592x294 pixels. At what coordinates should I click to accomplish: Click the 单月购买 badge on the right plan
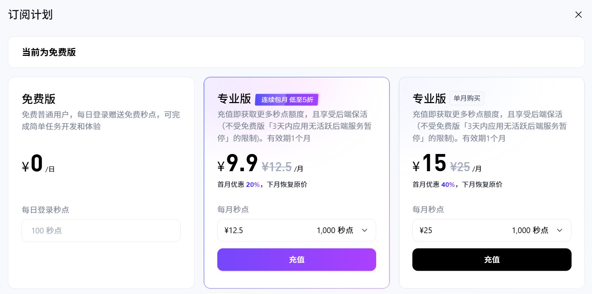[x=467, y=98]
